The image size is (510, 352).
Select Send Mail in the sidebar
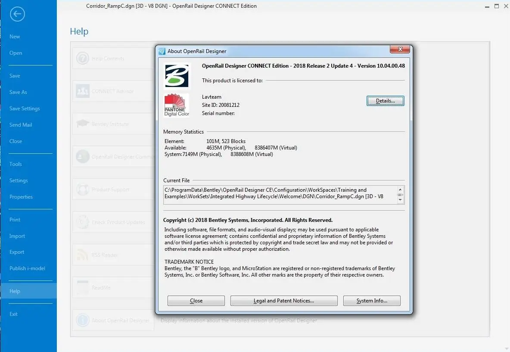pos(21,125)
